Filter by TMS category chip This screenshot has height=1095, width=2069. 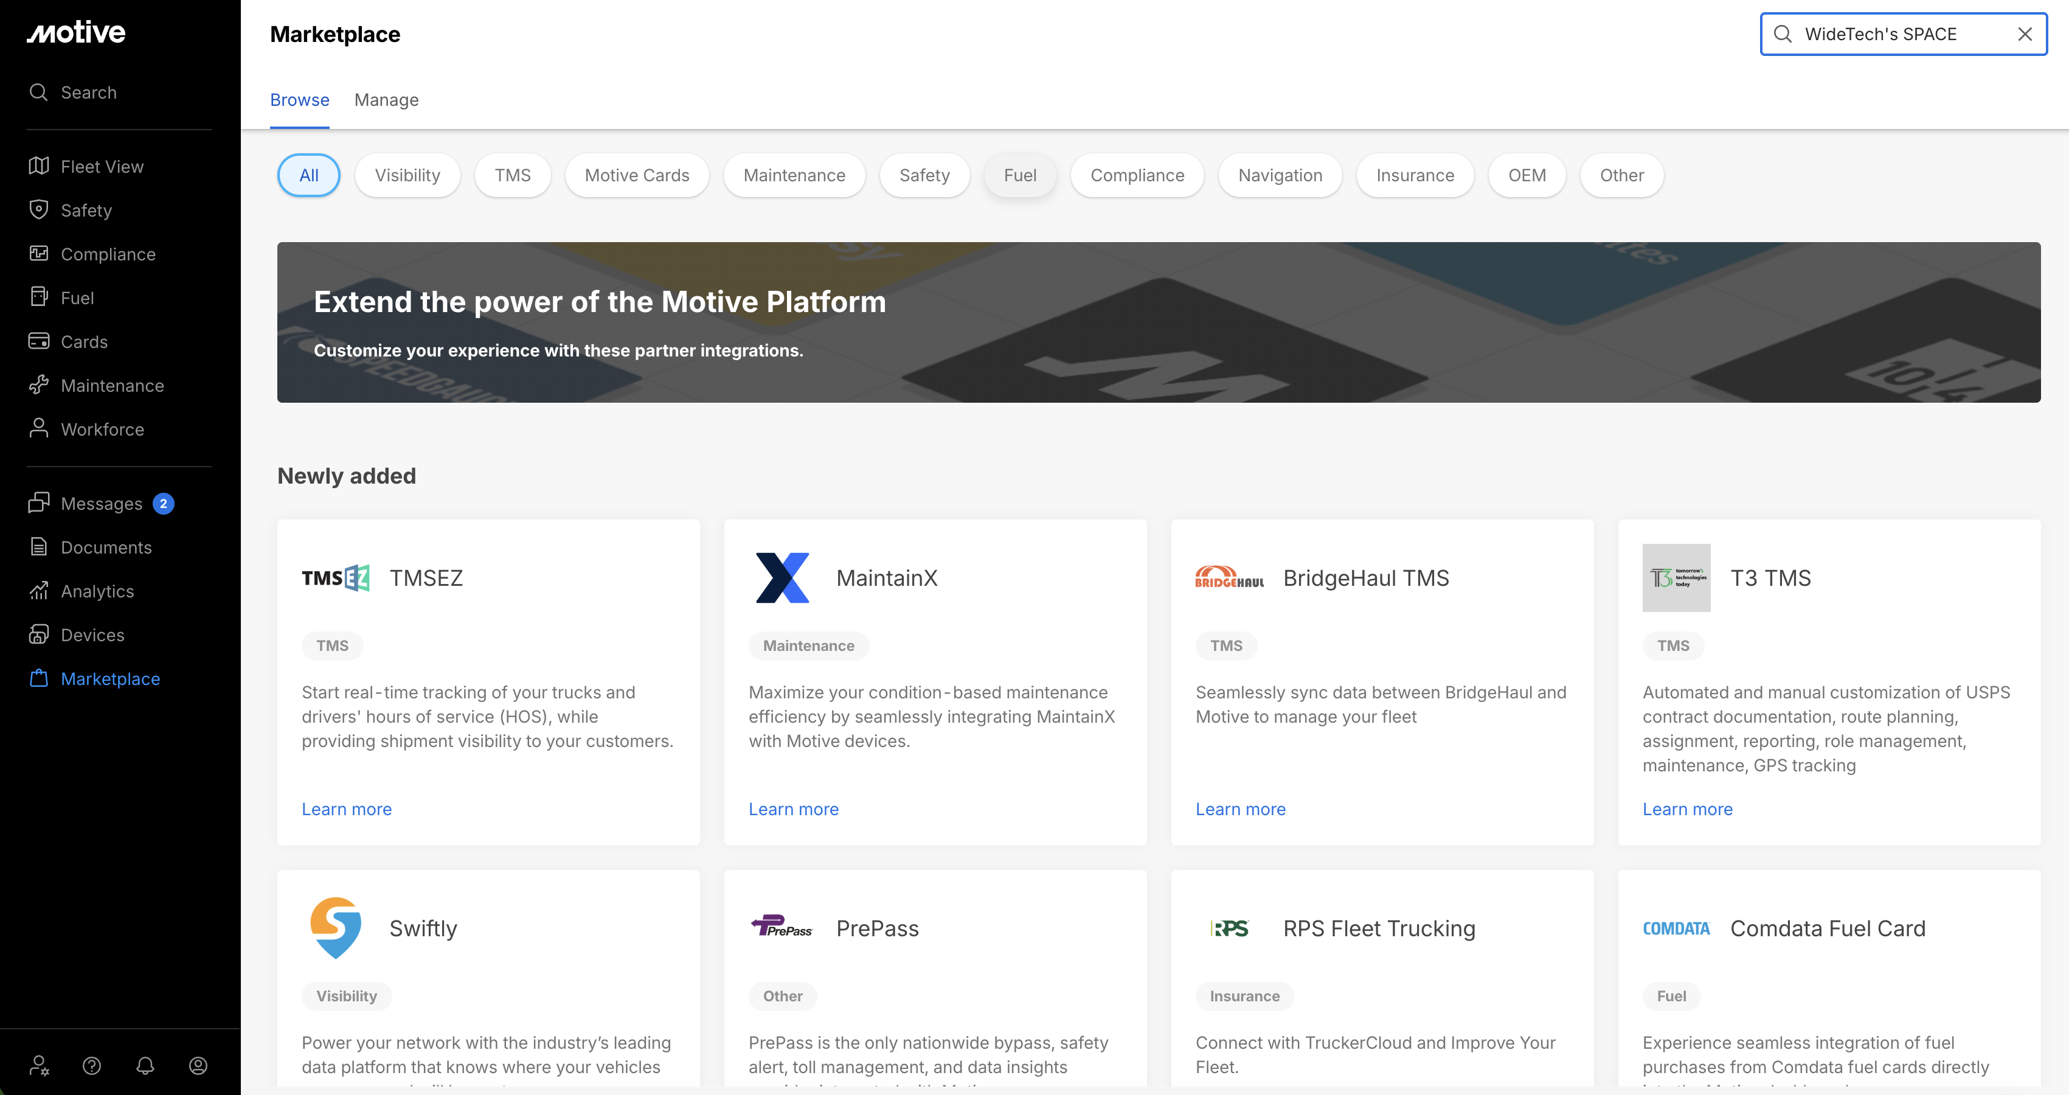[513, 175]
